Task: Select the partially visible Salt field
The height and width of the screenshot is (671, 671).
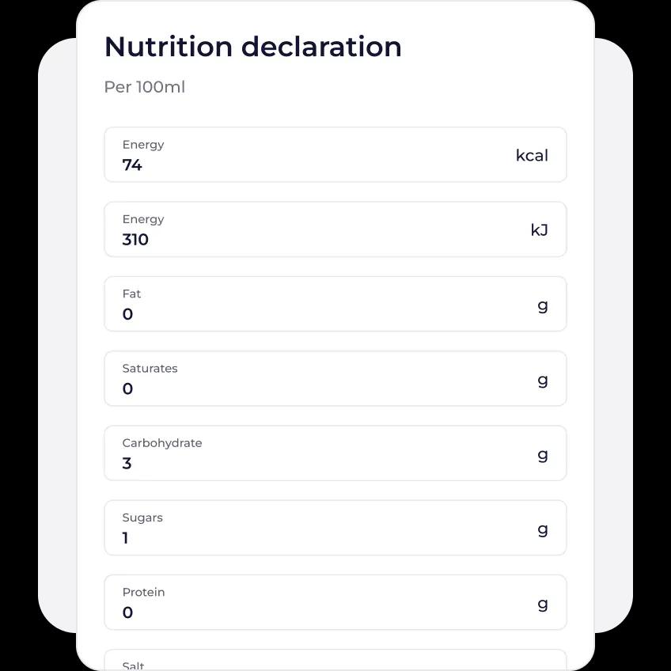Action: tap(335, 660)
